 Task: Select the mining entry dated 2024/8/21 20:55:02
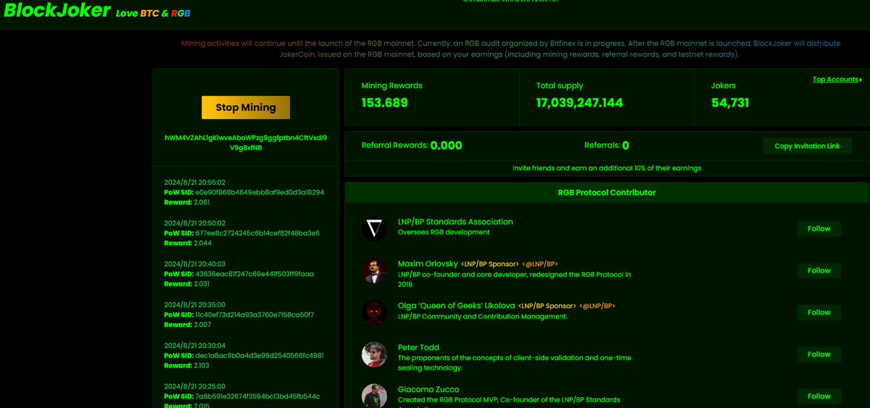pos(195,183)
